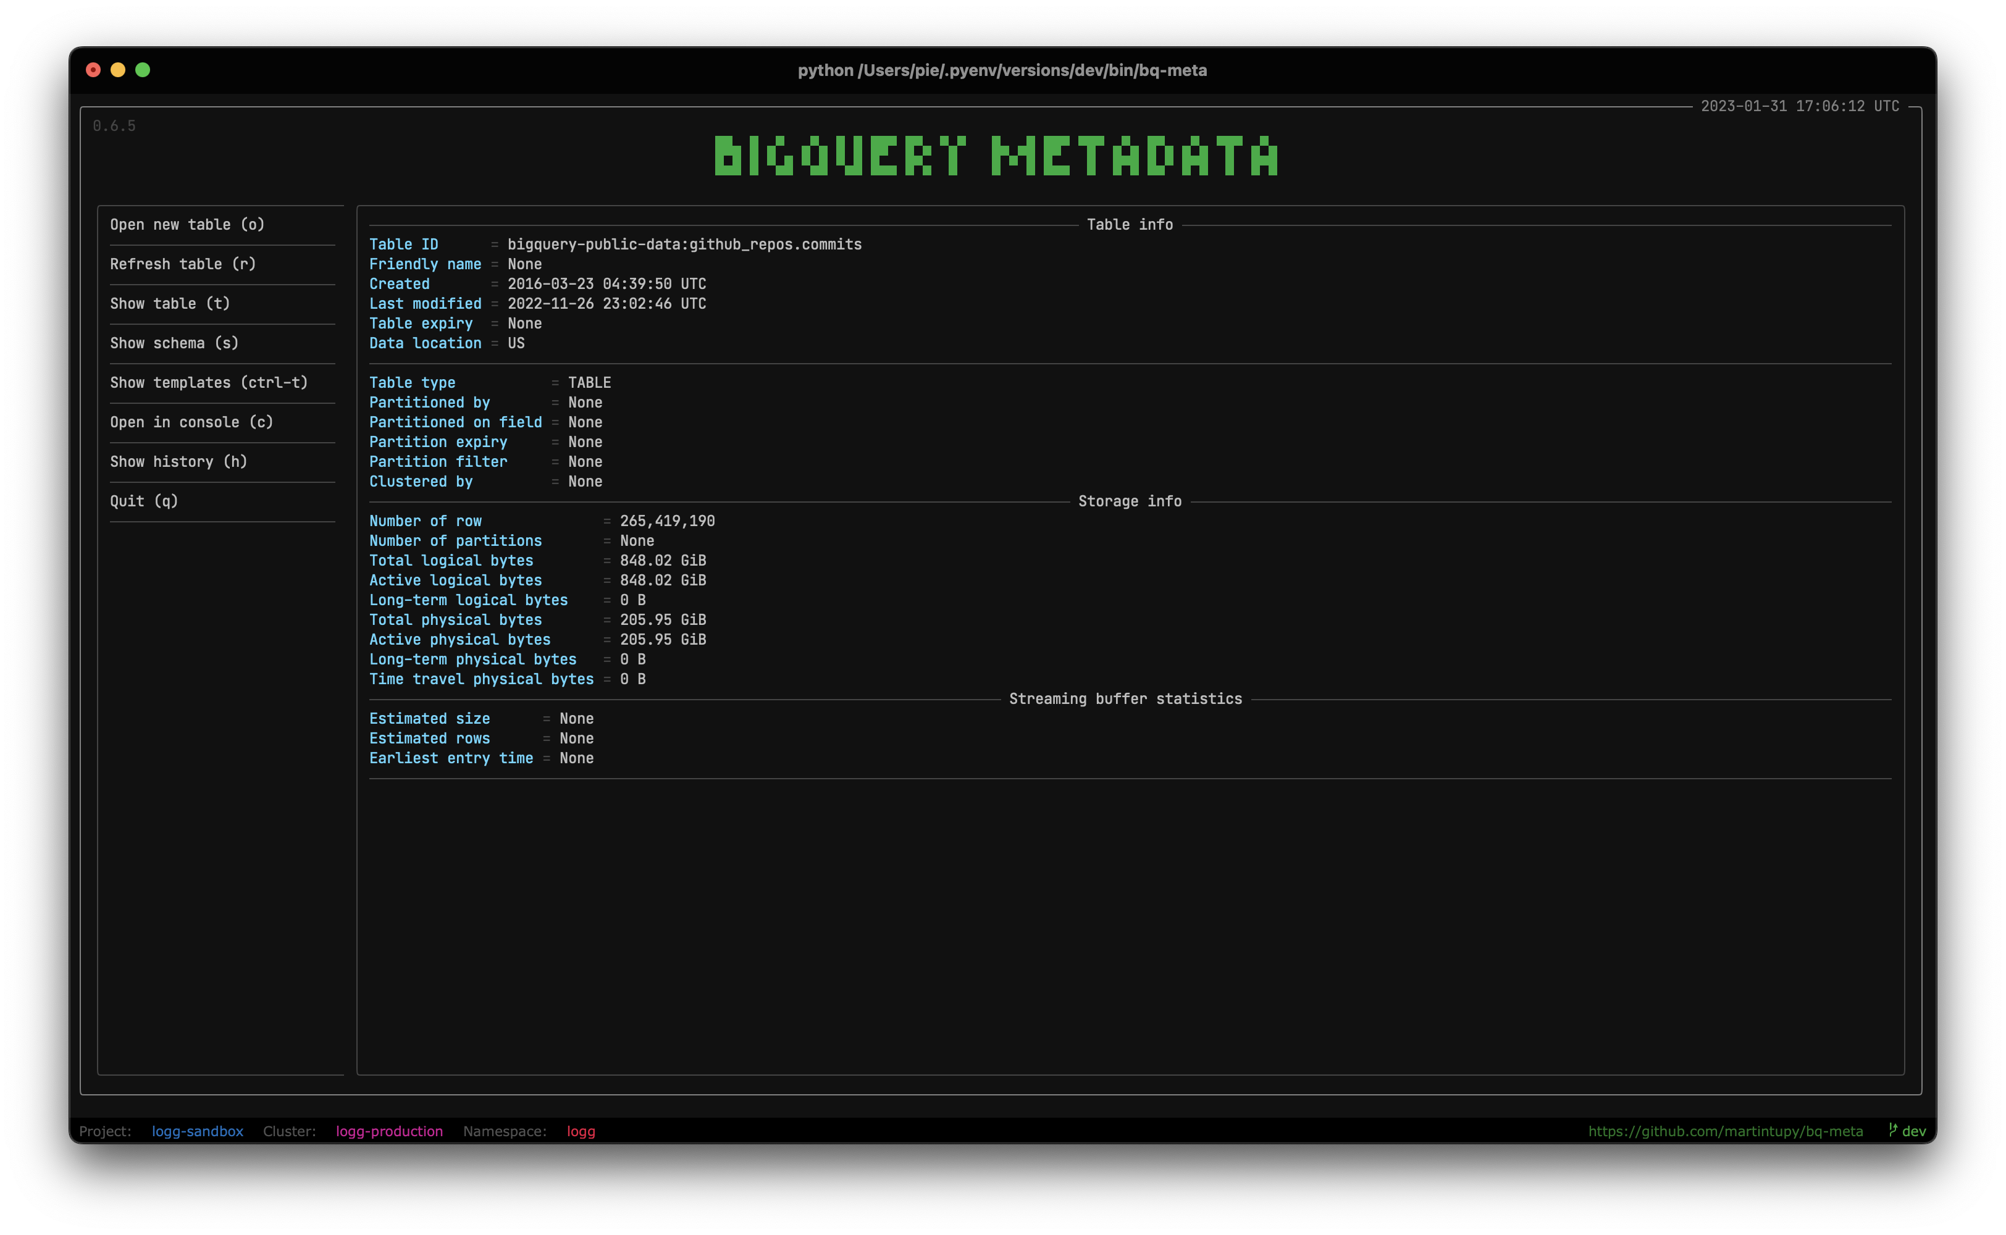Click the BIGQUERY METADATA banner title
Viewport: 2006px width, 1235px height.
click(x=997, y=156)
